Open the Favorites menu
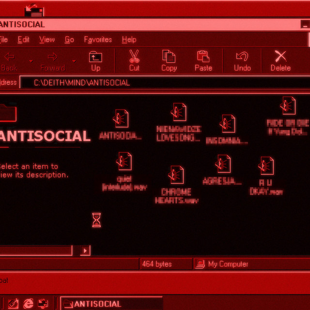The image size is (310, 310). pyautogui.click(x=98, y=40)
